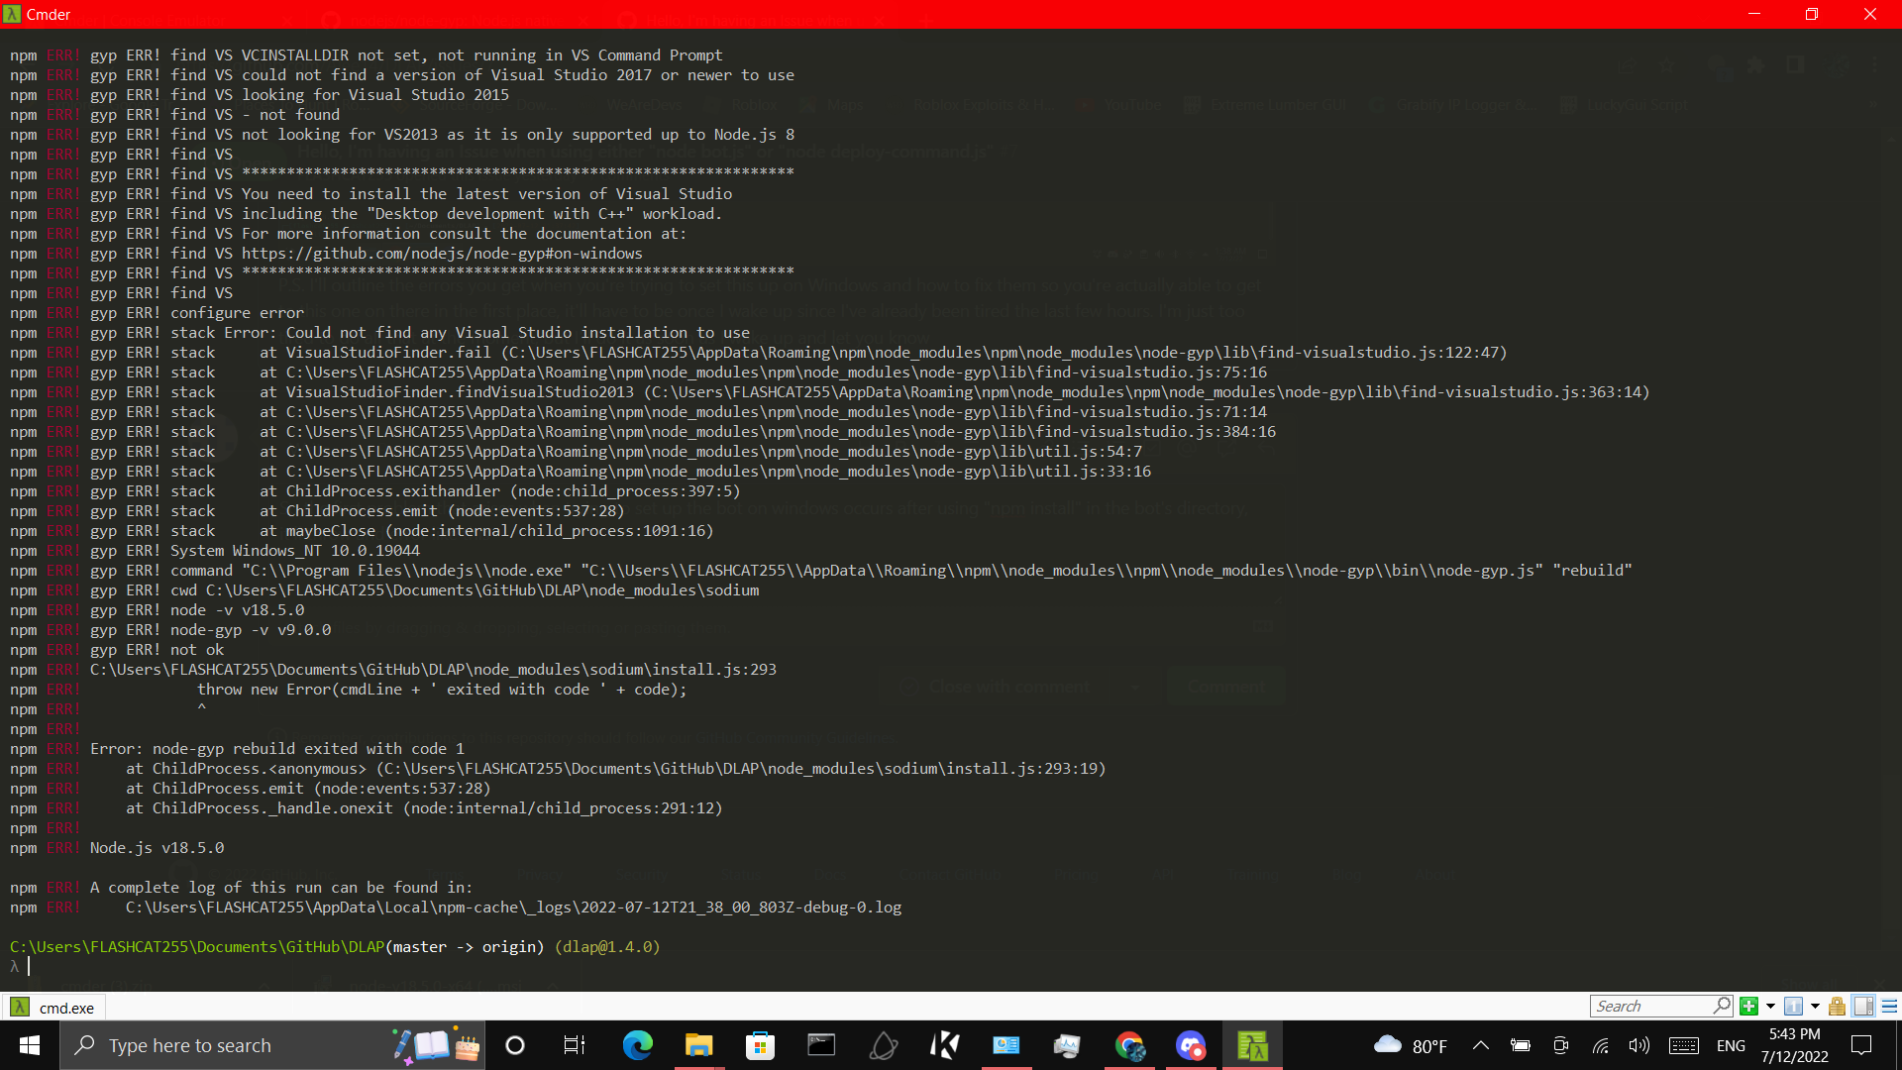Open the Discord taskbar icon
Viewport: 1902px width, 1070px height.
click(1191, 1045)
